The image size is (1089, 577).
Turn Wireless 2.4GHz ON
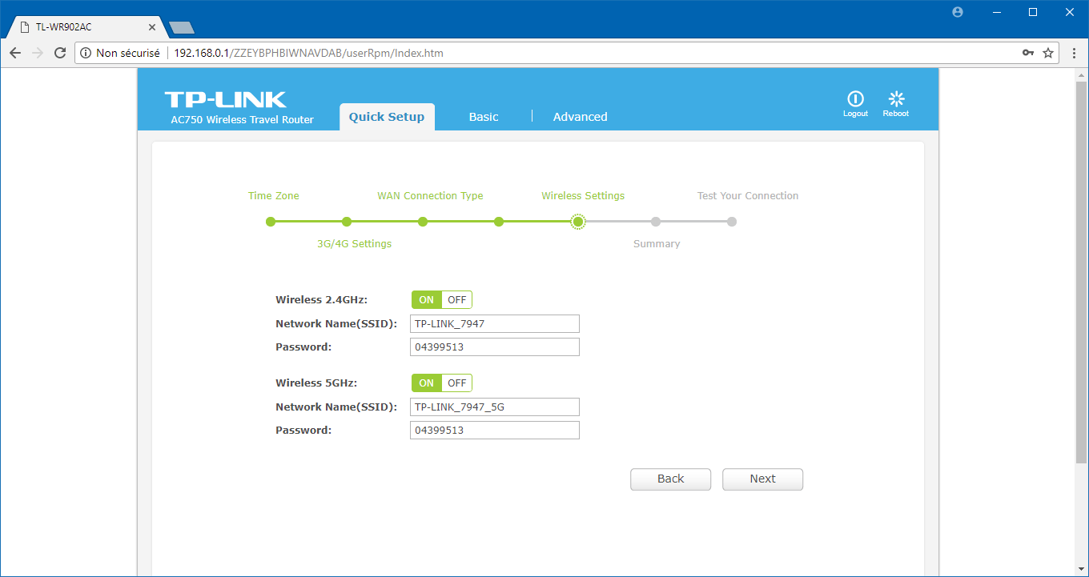point(427,300)
